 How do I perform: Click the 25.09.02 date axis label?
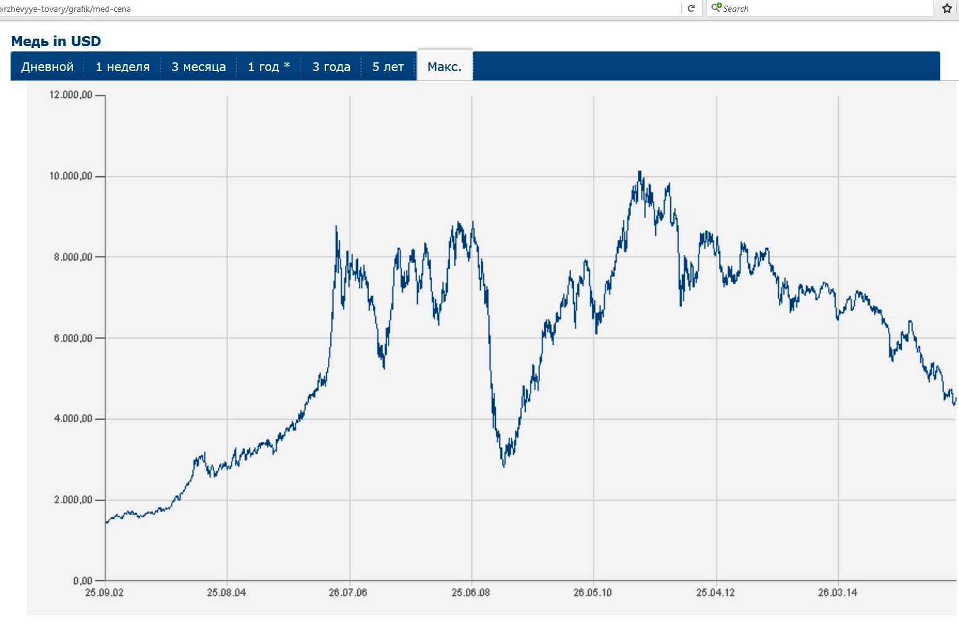click(x=104, y=593)
